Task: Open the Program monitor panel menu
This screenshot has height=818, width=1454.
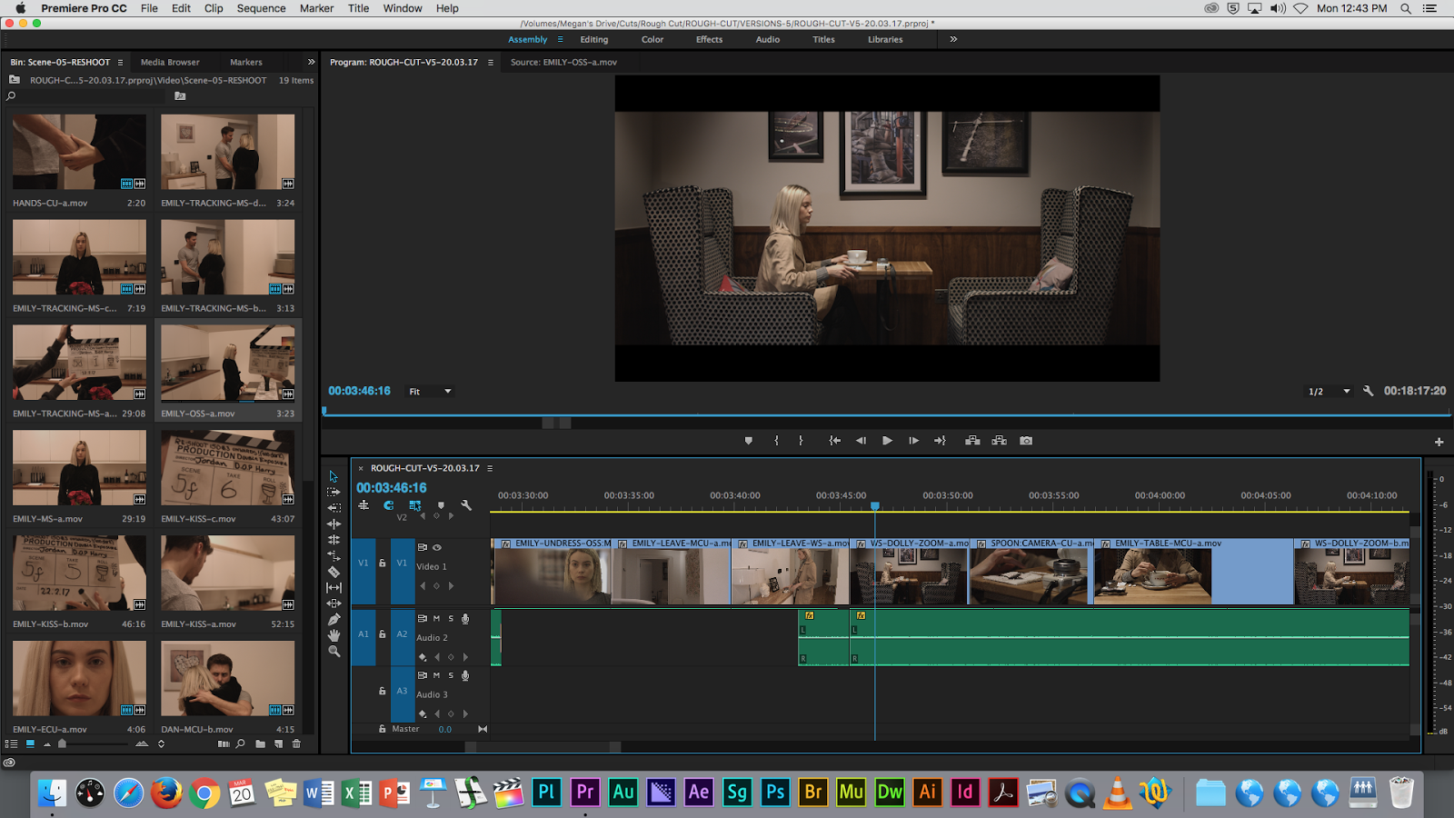Action: (491, 63)
